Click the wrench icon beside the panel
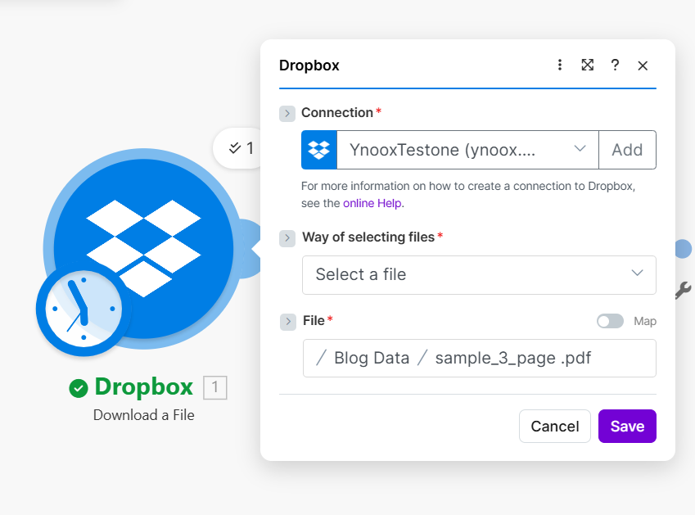695x515 pixels. (683, 289)
